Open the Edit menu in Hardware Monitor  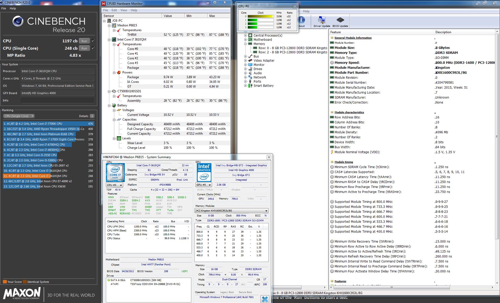(114, 10)
